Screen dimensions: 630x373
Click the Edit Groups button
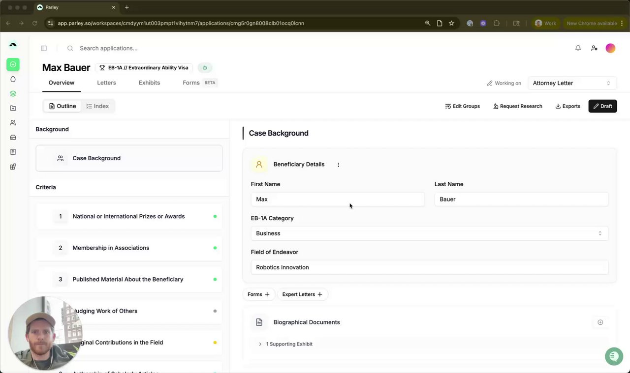tap(462, 106)
